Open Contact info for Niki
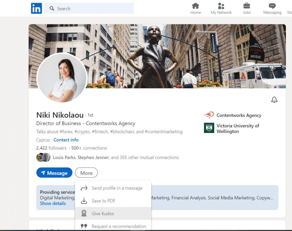 point(66,140)
